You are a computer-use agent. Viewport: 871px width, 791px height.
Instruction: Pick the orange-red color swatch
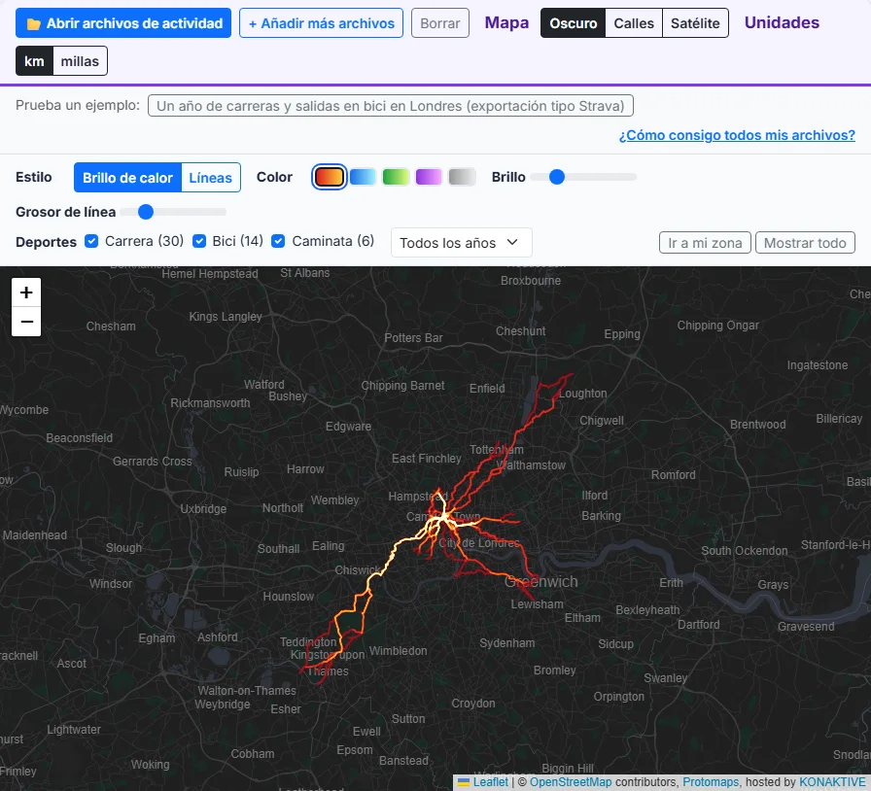[330, 177]
